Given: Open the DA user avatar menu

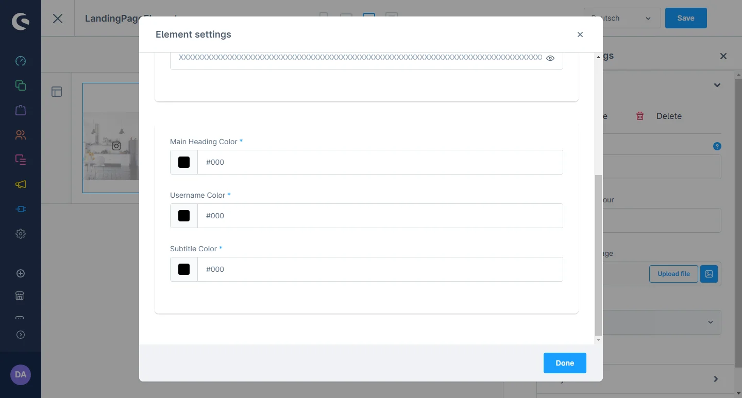Looking at the screenshot, I should [x=21, y=375].
